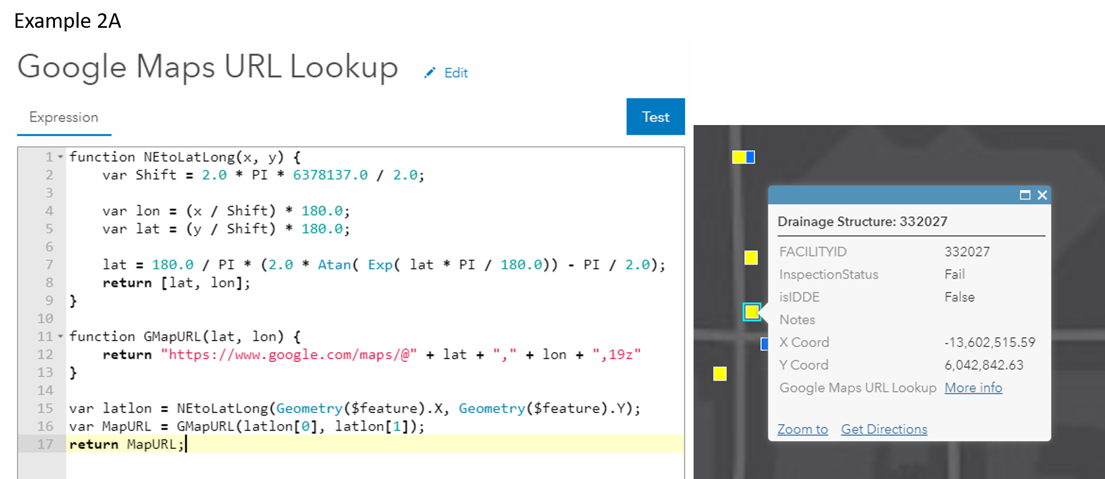Click the InspectionStatus value Fail
The image size is (1105, 479).
pos(955,275)
